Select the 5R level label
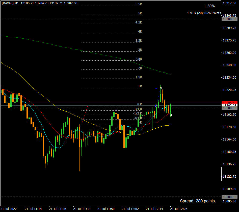This screenshot has width=239, height=212. (x=140, y=13)
